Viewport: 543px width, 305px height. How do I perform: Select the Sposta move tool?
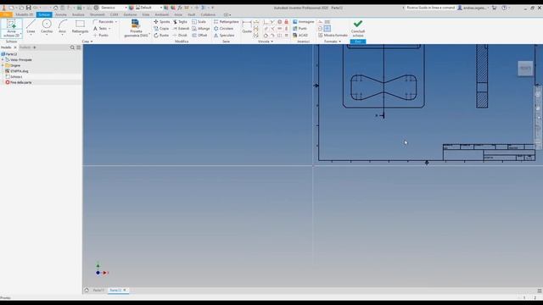tap(161, 22)
